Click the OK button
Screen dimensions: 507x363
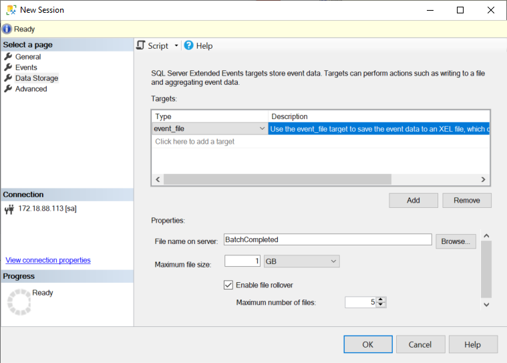coord(368,344)
